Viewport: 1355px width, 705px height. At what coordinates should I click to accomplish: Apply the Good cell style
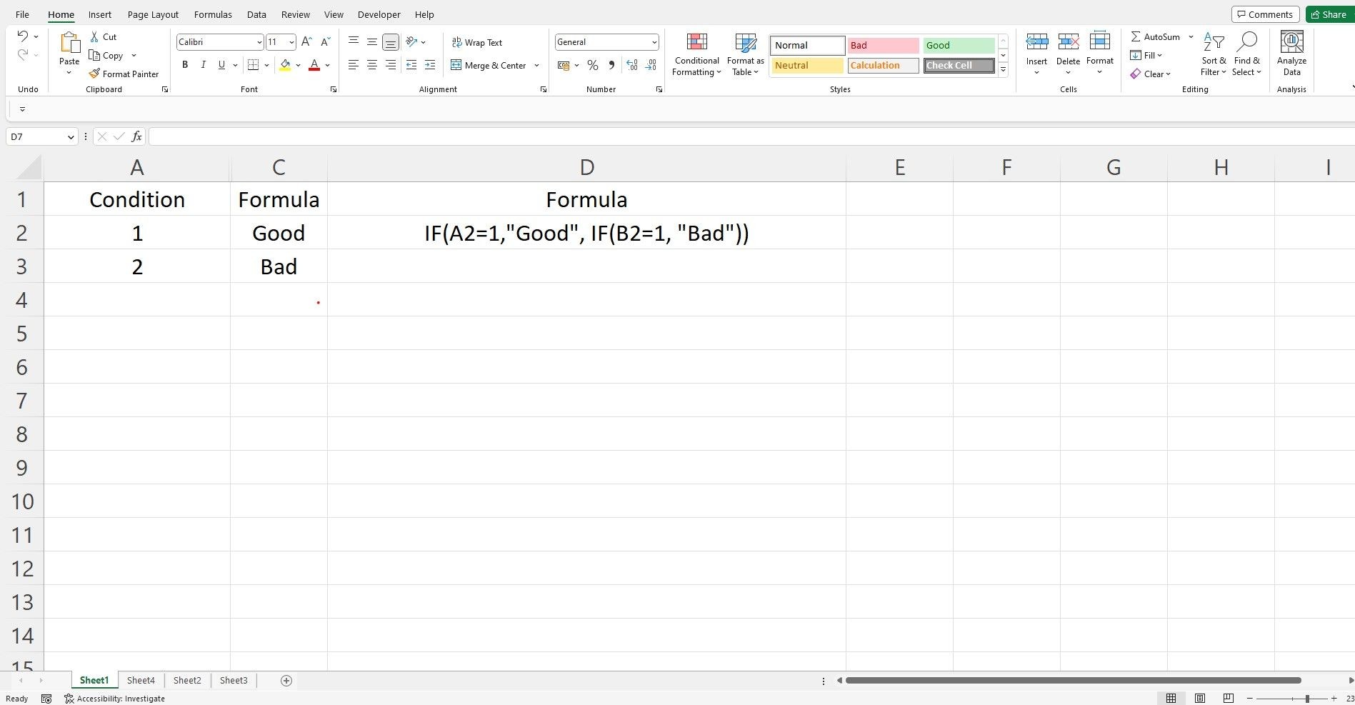(x=959, y=45)
